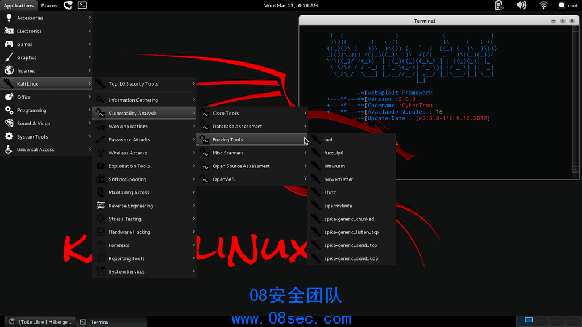Select Fuzzing Tools menu entry
The height and width of the screenshot is (327, 582).
coord(252,140)
